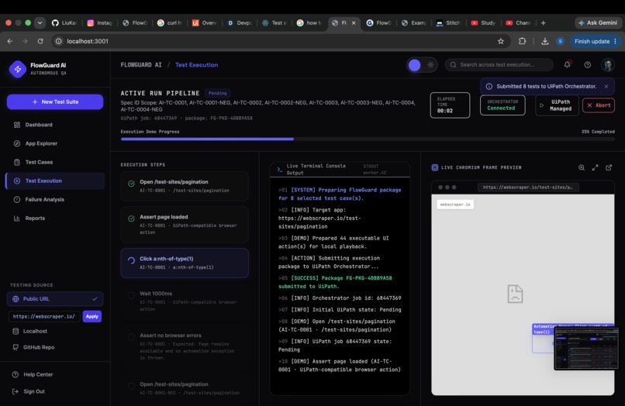The height and width of the screenshot is (406, 625).
Task: Click the Orchestrator Connected status badge
Action: [x=502, y=105]
